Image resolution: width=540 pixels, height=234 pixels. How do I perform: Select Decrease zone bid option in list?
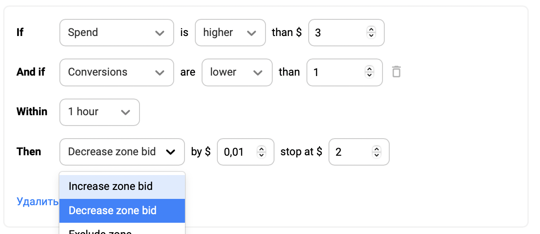(122, 211)
